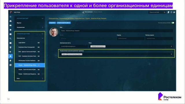The width and height of the screenshot is (185, 104).
Task: Click the folder icon in left sidebar
Action: [x=10, y=25]
